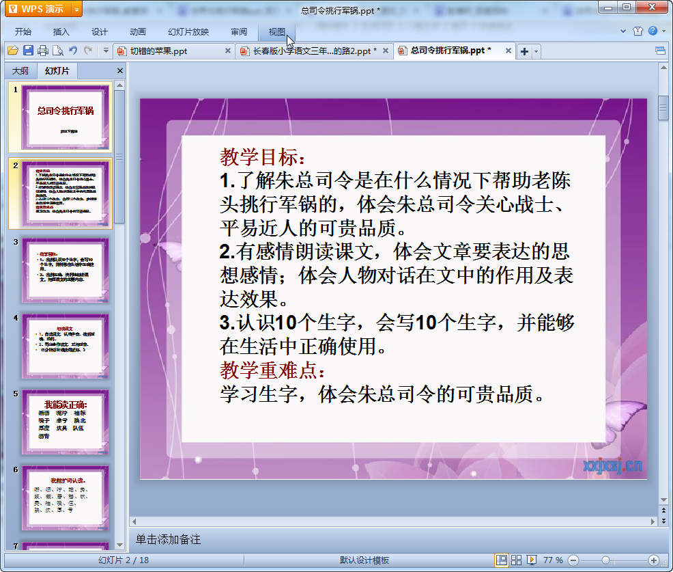Open the help question mark icon

653,31
